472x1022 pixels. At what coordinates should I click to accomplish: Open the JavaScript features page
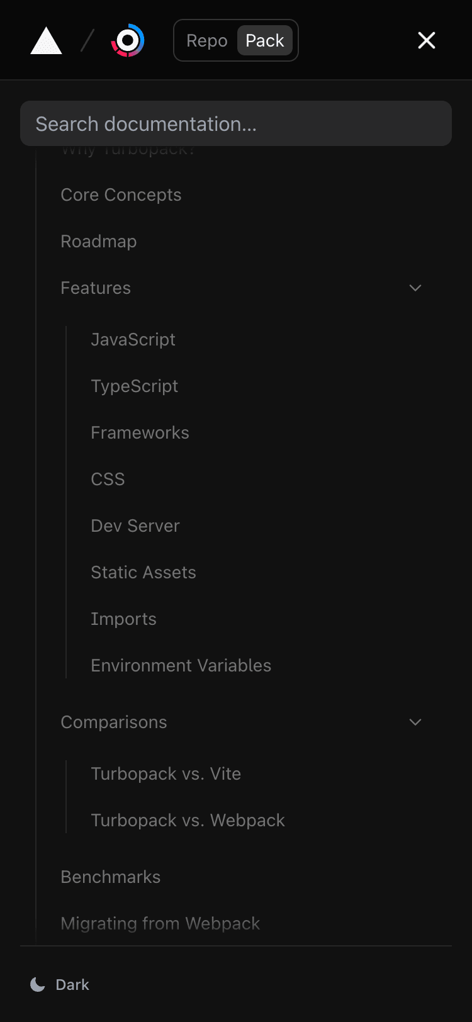(x=133, y=339)
